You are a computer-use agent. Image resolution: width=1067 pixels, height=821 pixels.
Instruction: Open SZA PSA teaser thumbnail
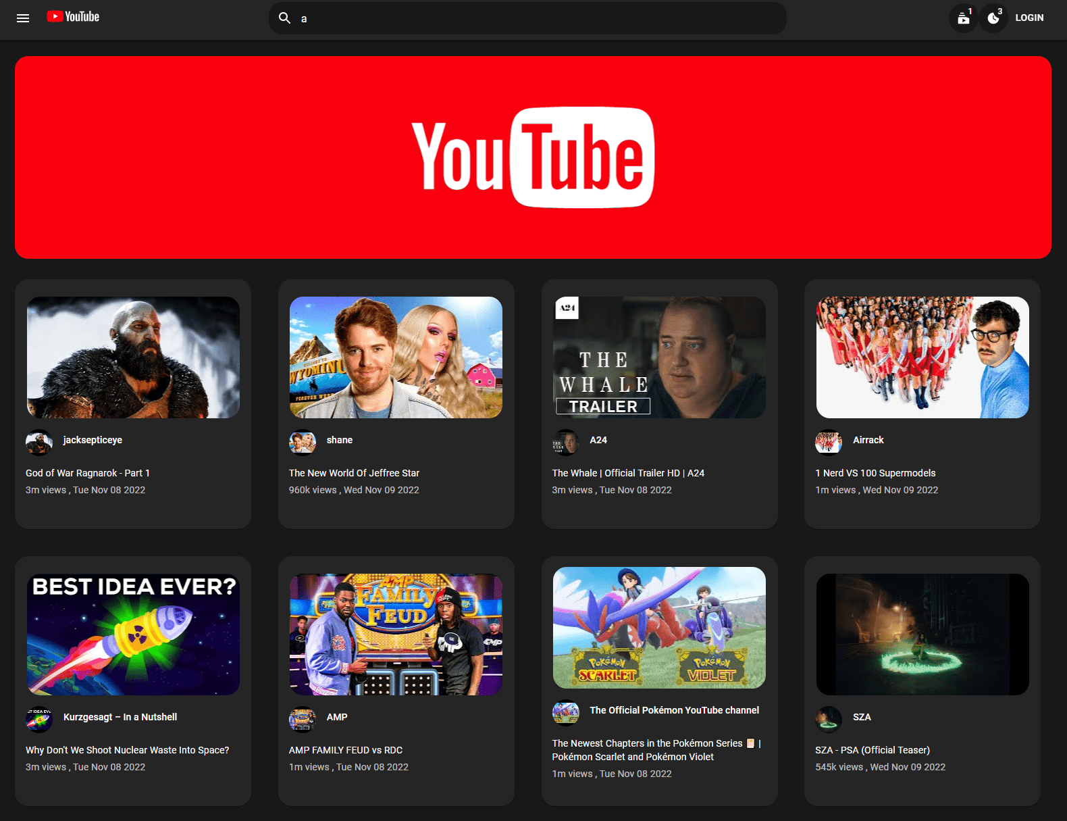click(922, 635)
